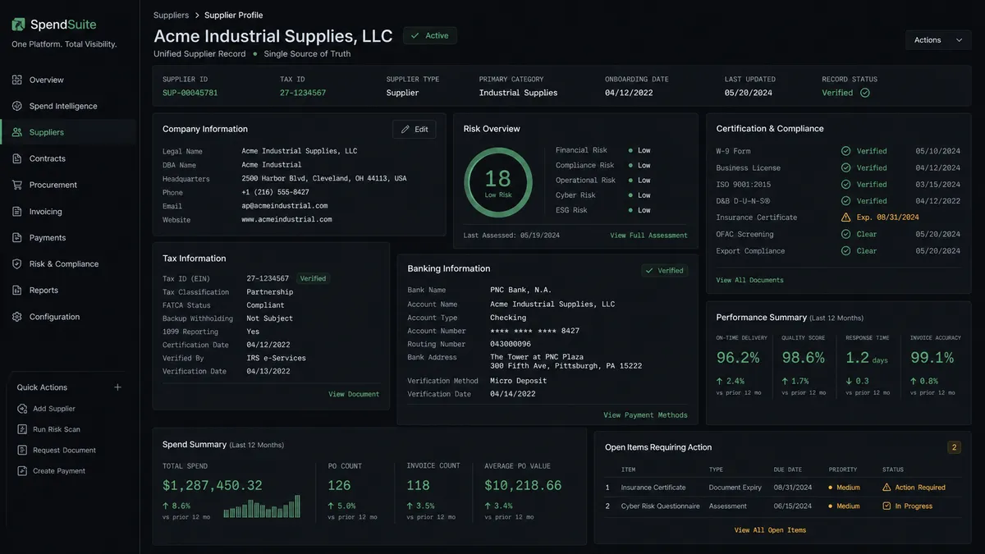Viewport: 985px width, 554px height.
Task: Click the Configuration gear icon
Action: [x=17, y=317]
